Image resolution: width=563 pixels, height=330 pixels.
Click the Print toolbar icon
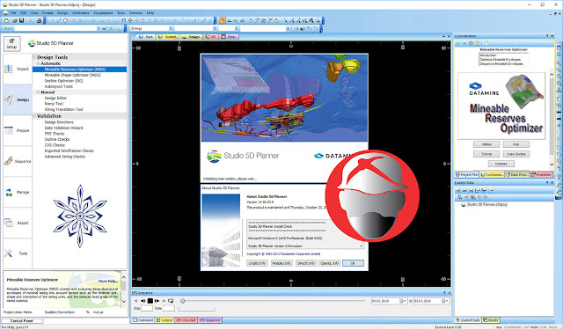[x=39, y=20]
